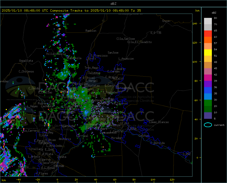227x183 pixels.
Task: Select the magenta 39 dBZ legend swatch
Action: coord(208,78)
